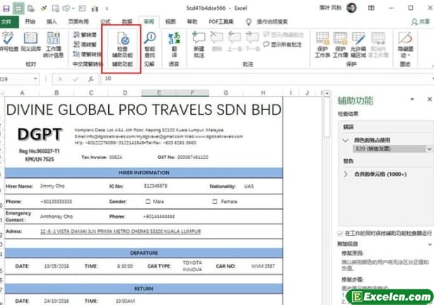
Task: Toggle Show All Comments (显示所有批注)
Action: 282,44
